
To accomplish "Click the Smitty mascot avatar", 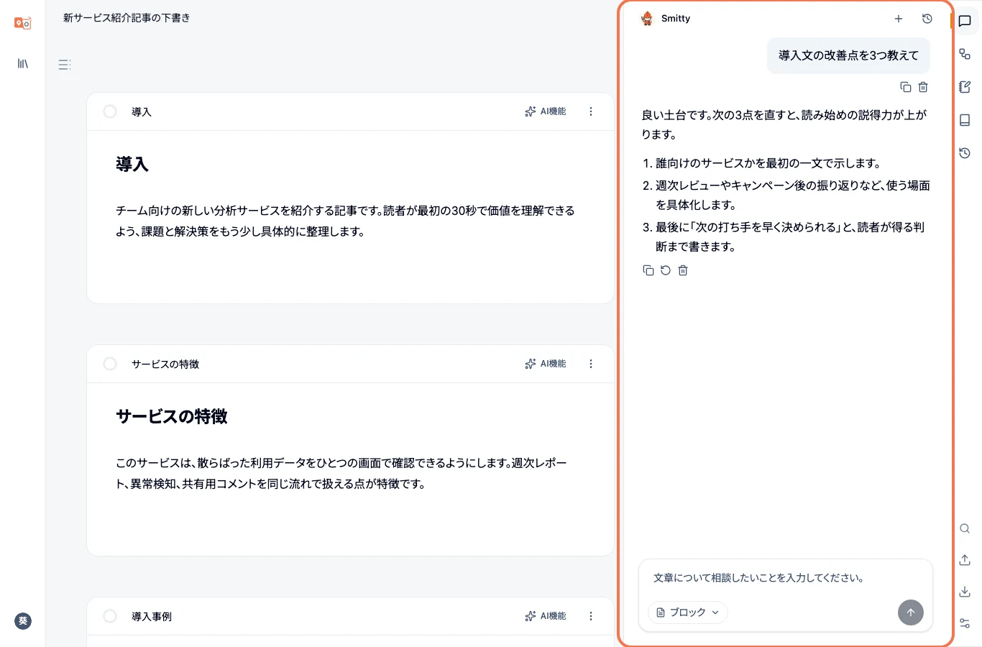I will (x=647, y=19).
